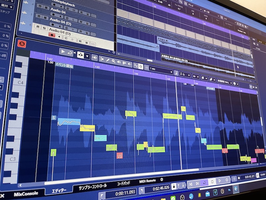This screenshot has width=266, height=200.
Task: Open OBS Studio from the taskbar
Action: tap(182, 197)
